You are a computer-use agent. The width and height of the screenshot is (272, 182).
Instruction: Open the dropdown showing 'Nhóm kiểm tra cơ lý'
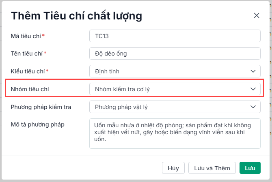pyautogui.click(x=171, y=89)
